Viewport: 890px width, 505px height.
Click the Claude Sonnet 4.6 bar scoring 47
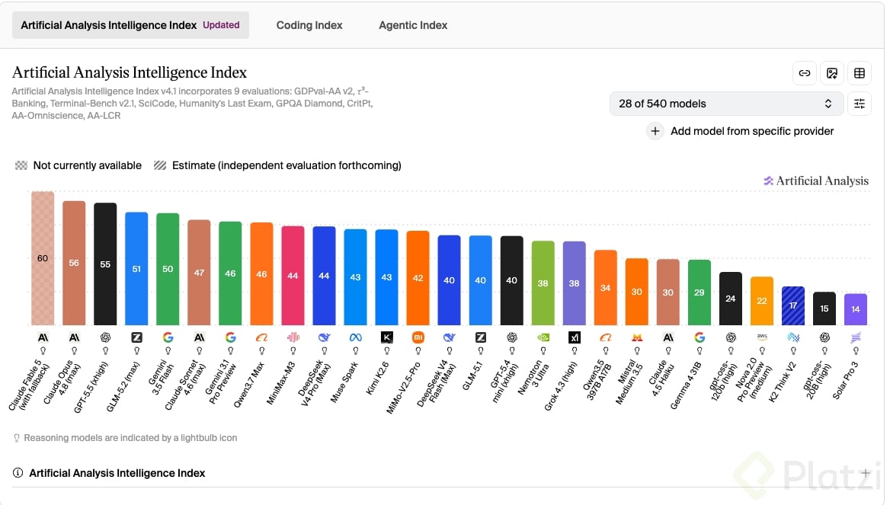click(199, 273)
